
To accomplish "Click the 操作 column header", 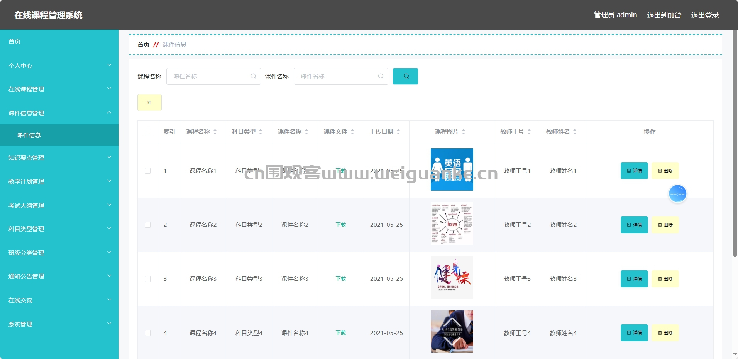I will (650, 132).
